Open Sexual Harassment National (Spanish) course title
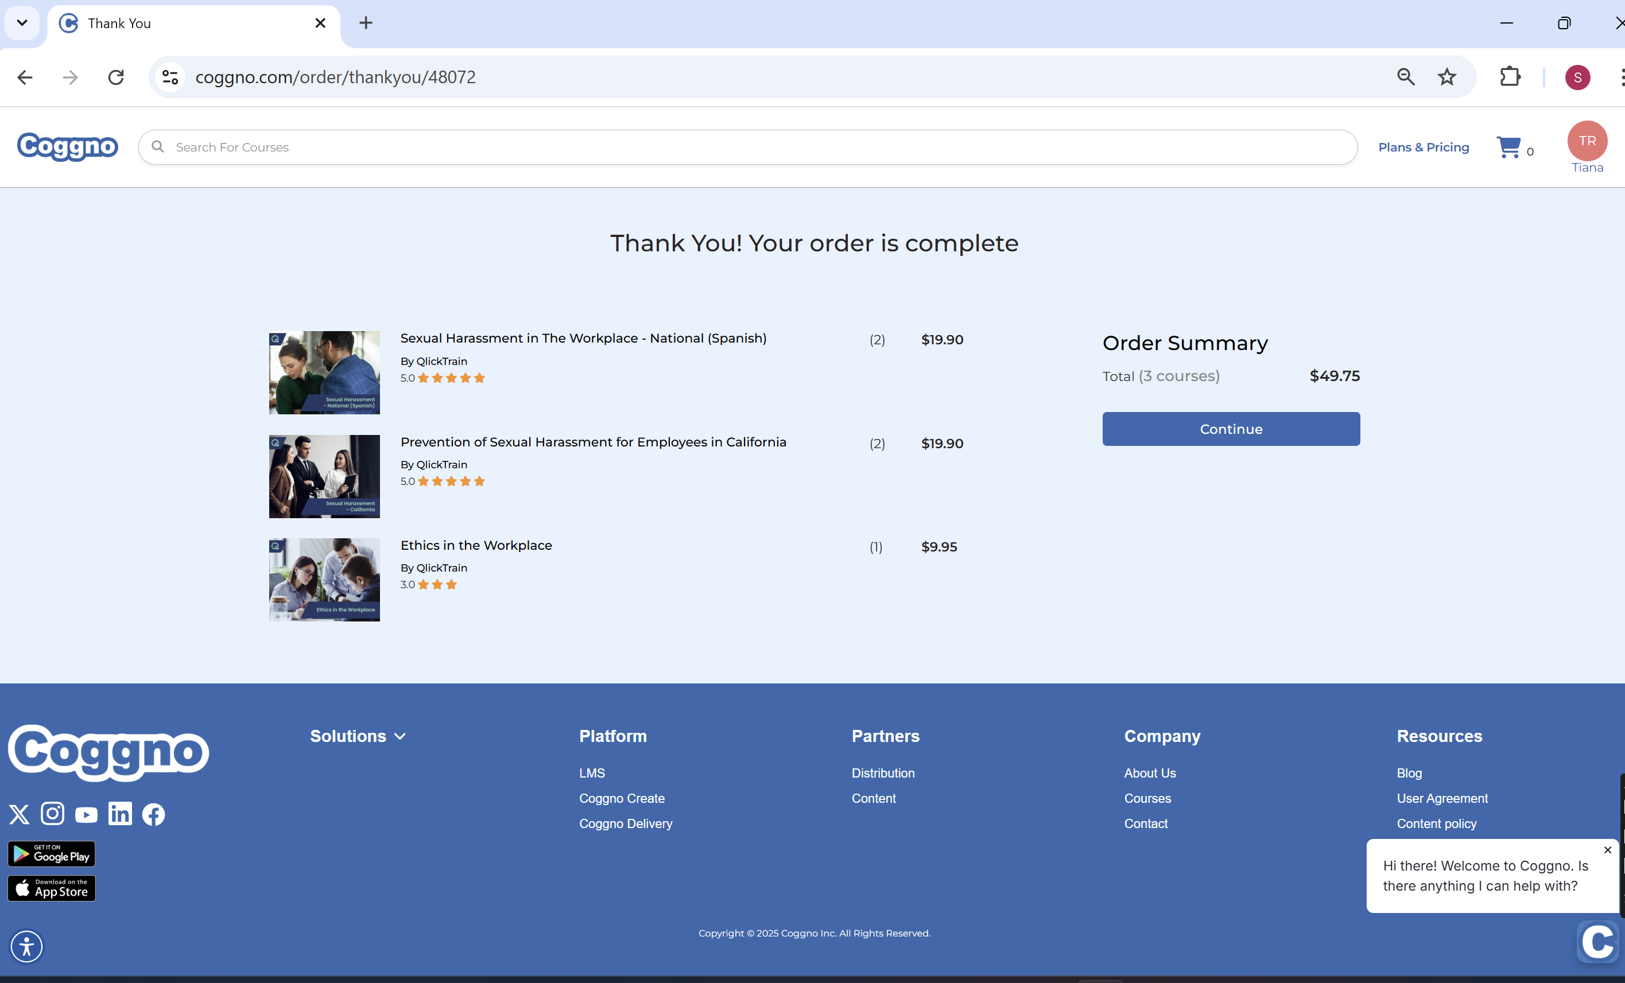Image resolution: width=1625 pixels, height=983 pixels. click(x=583, y=338)
